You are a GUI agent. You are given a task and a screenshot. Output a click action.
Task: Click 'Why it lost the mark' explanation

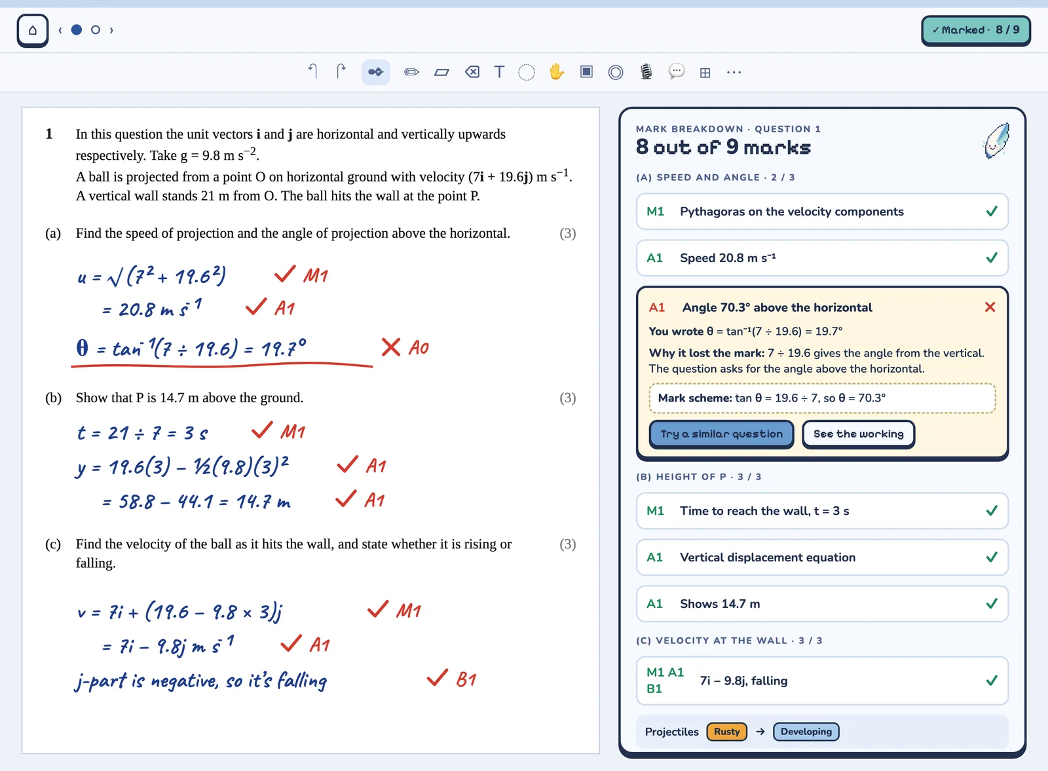[817, 361]
